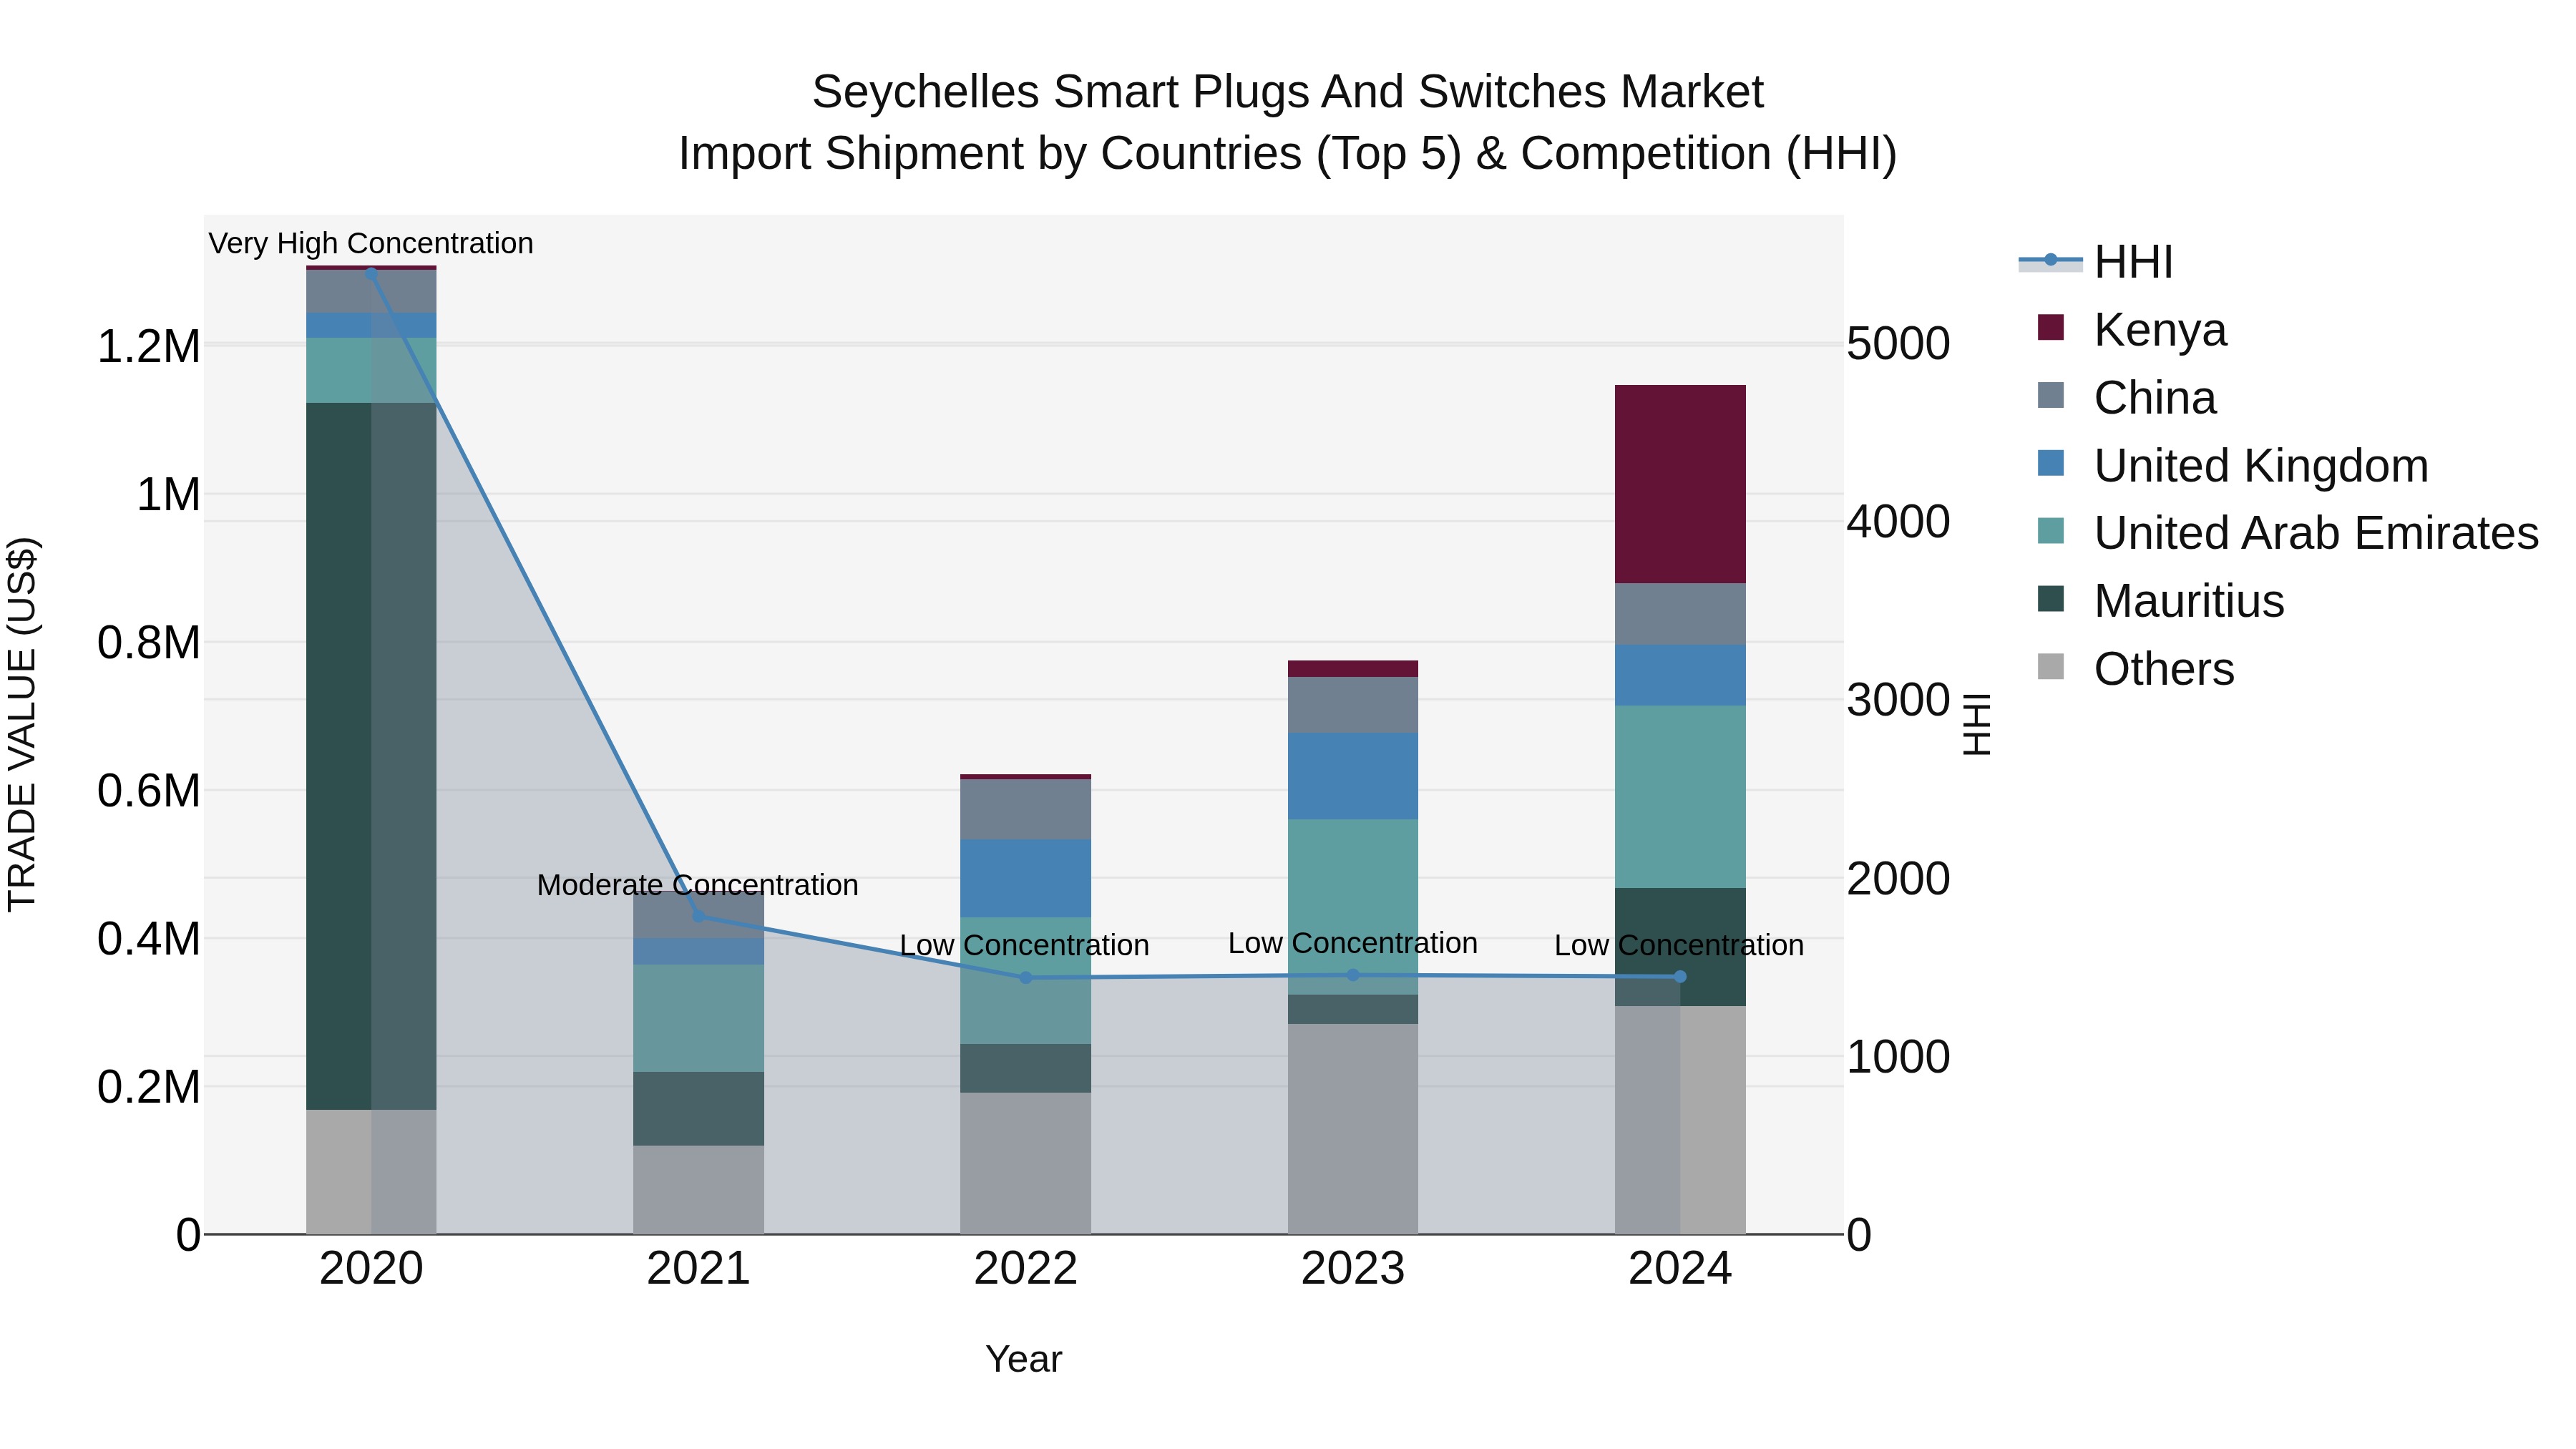Click the 2022 HHI data point
Viewport: 2576px width, 1449px height.
tap(1025, 978)
